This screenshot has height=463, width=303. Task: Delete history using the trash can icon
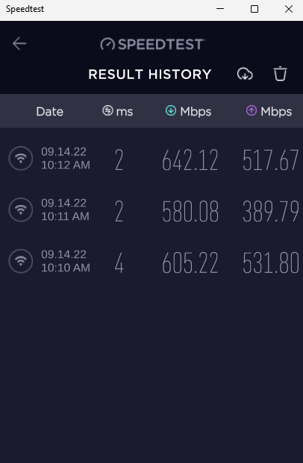click(x=281, y=74)
